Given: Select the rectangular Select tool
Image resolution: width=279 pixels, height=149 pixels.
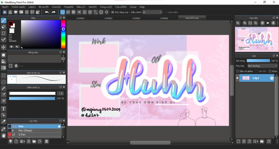Looking at the screenshot, I should click(x=3, y=76).
